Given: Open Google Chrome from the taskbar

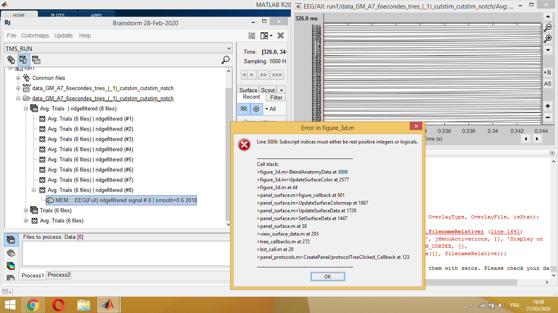Looking at the screenshot, I should tap(33, 305).
